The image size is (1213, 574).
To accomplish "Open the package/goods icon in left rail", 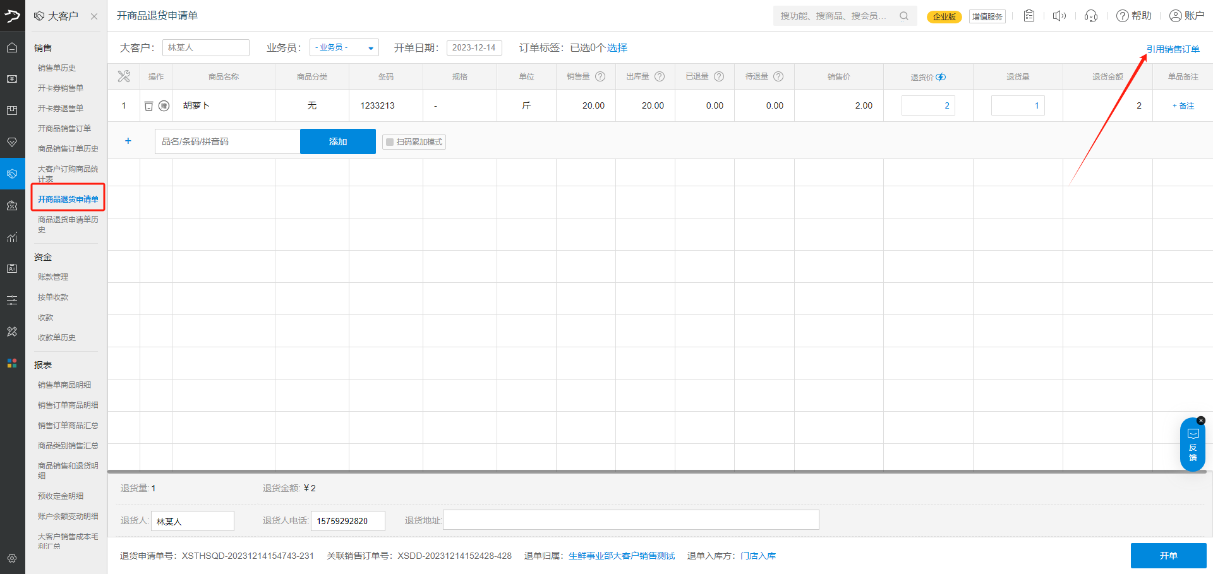I will click(x=12, y=111).
